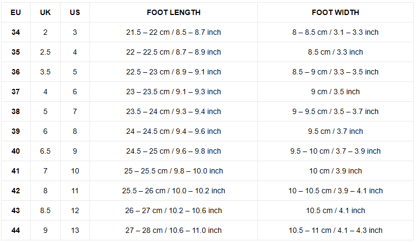Click foot width 10 cm / 3.9 inch cell
The image size is (416, 242).
336,171
